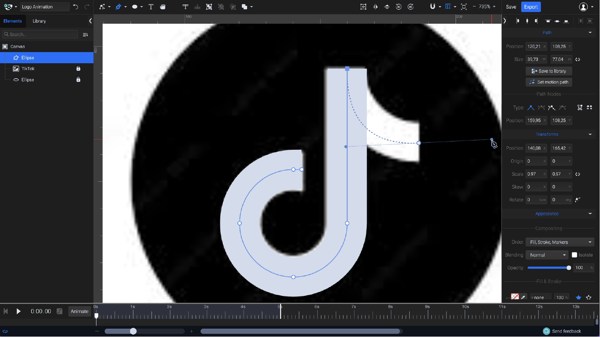Image resolution: width=600 pixels, height=337 pixels.
Task: Open the Blending mode dropdown
Action: 547,255
